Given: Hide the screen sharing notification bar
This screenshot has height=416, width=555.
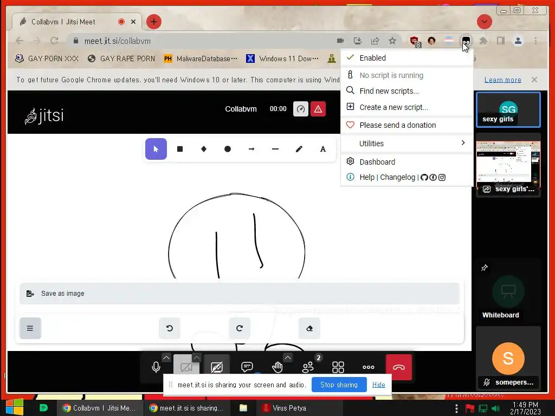Looking at the screenshot, I should (x=378, y=385).
